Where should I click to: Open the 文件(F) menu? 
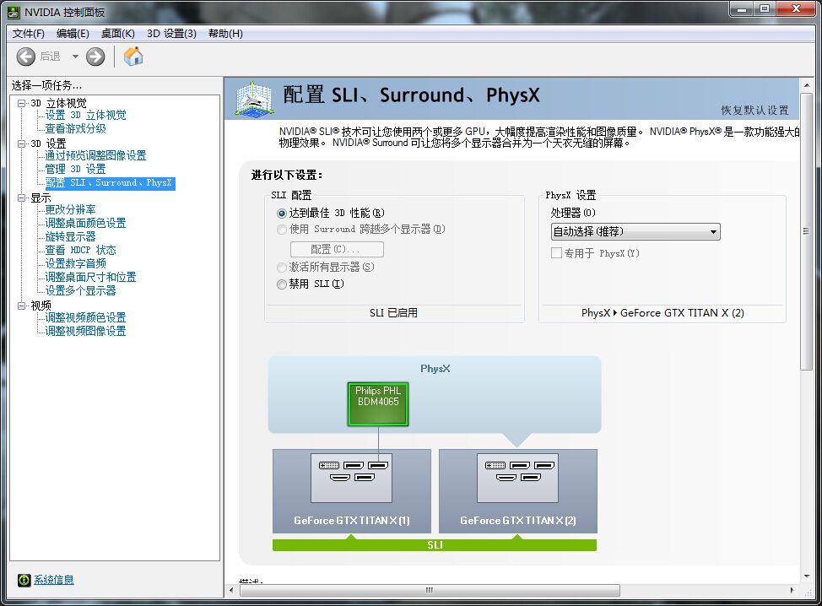point(29,34)
